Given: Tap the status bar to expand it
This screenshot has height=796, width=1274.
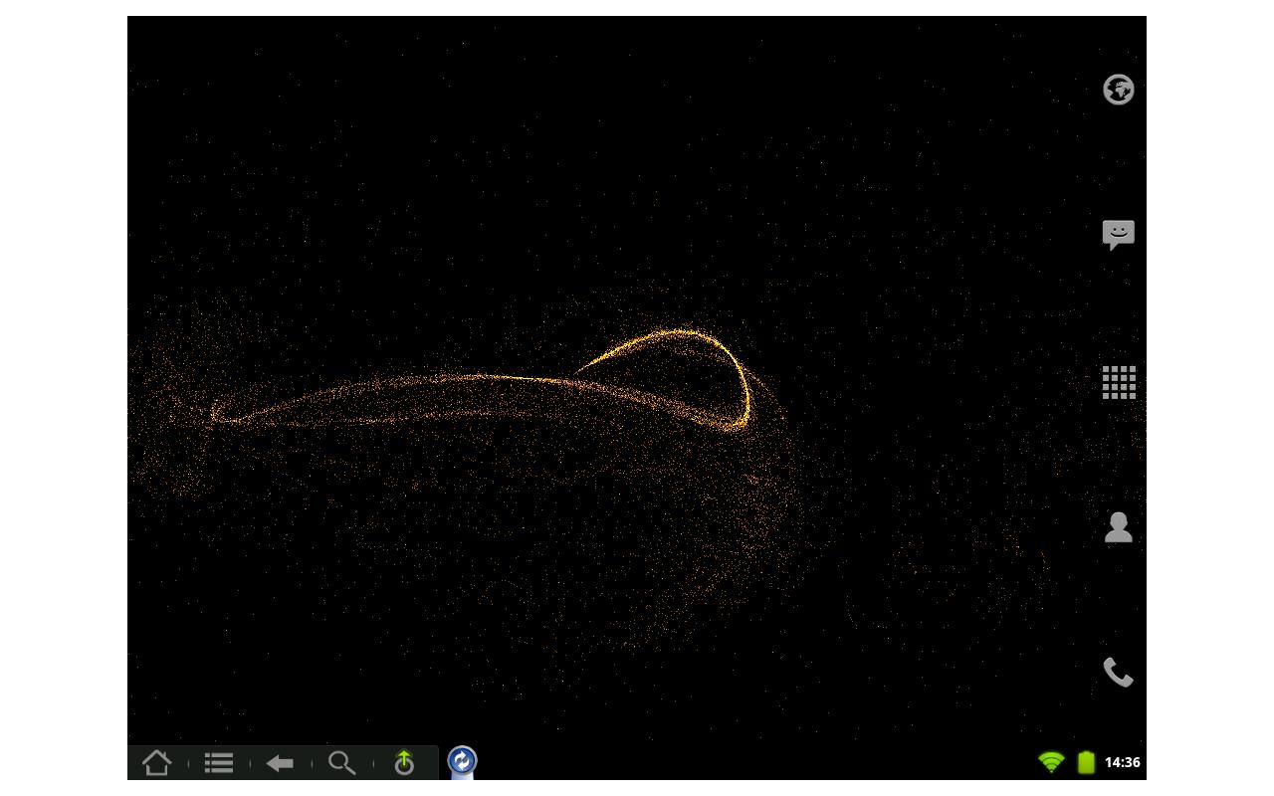Looking at the screenshot, I should coord(1085,762).
